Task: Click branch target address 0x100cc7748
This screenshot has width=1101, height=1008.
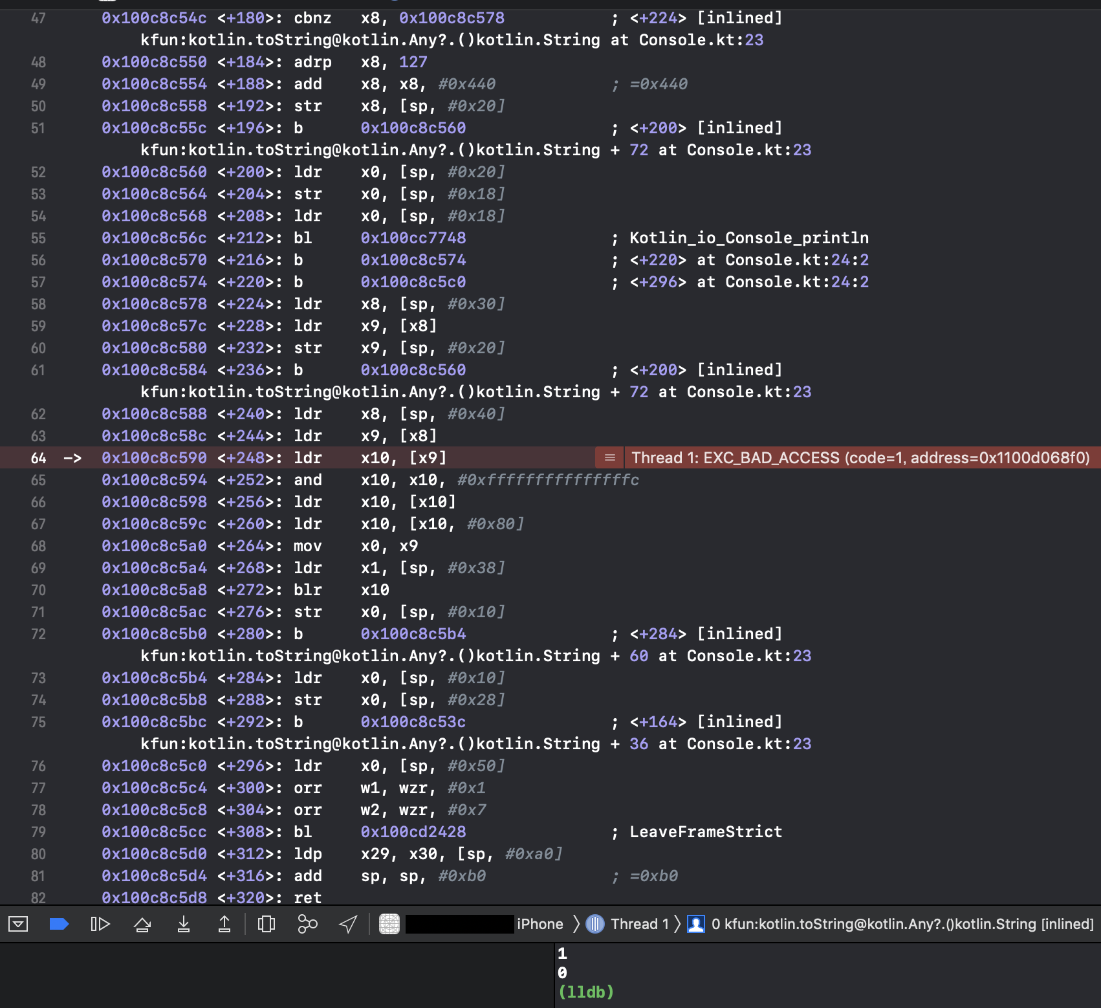Action: pyautogui.click(x=412, y=238)
